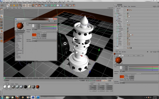Open the Character menu
The width and height of the screenshot is (159, 99).
pos(34,3)
